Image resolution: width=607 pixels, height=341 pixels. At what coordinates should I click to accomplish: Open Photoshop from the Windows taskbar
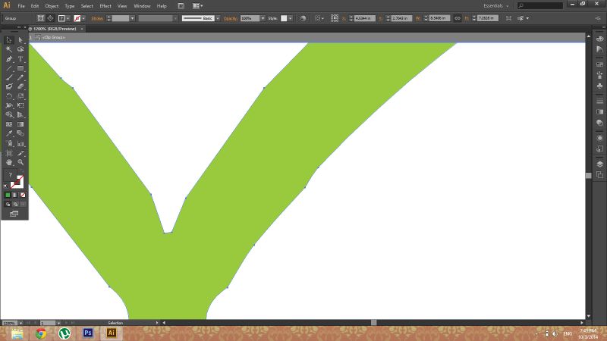[x=88, y=333]
